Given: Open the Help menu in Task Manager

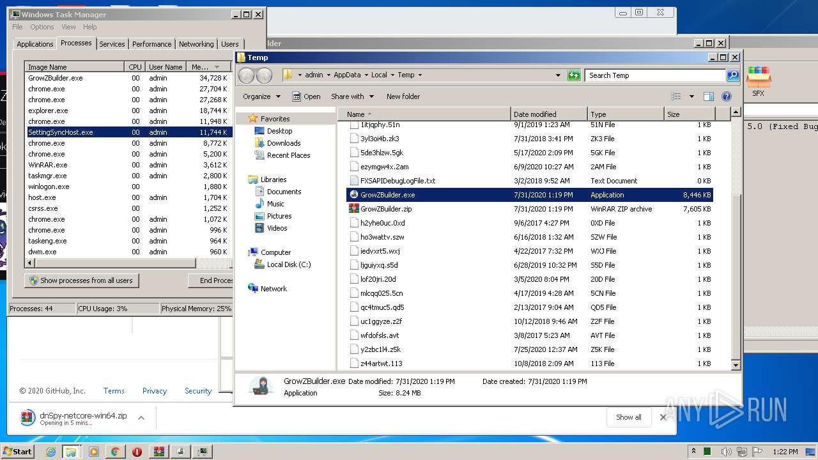Looking at the screenshot, I should 89,27.
